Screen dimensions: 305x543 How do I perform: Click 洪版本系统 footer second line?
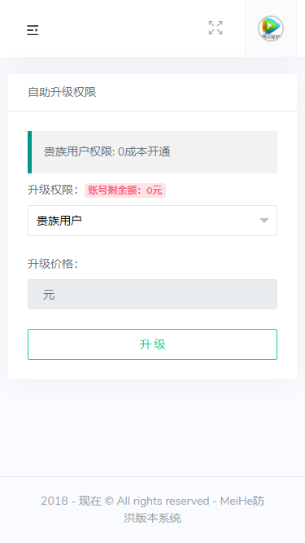pyautogui.click(x=153, y=518)
